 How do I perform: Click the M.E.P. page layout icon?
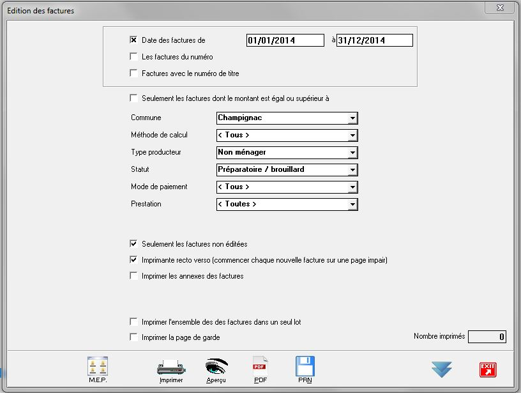(x=97, y=367)
